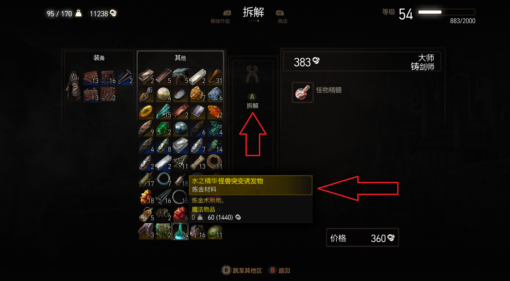This screenshot has height=281, width=510.
Task: Click the B 返回 back button
Action: coord(279,270)
